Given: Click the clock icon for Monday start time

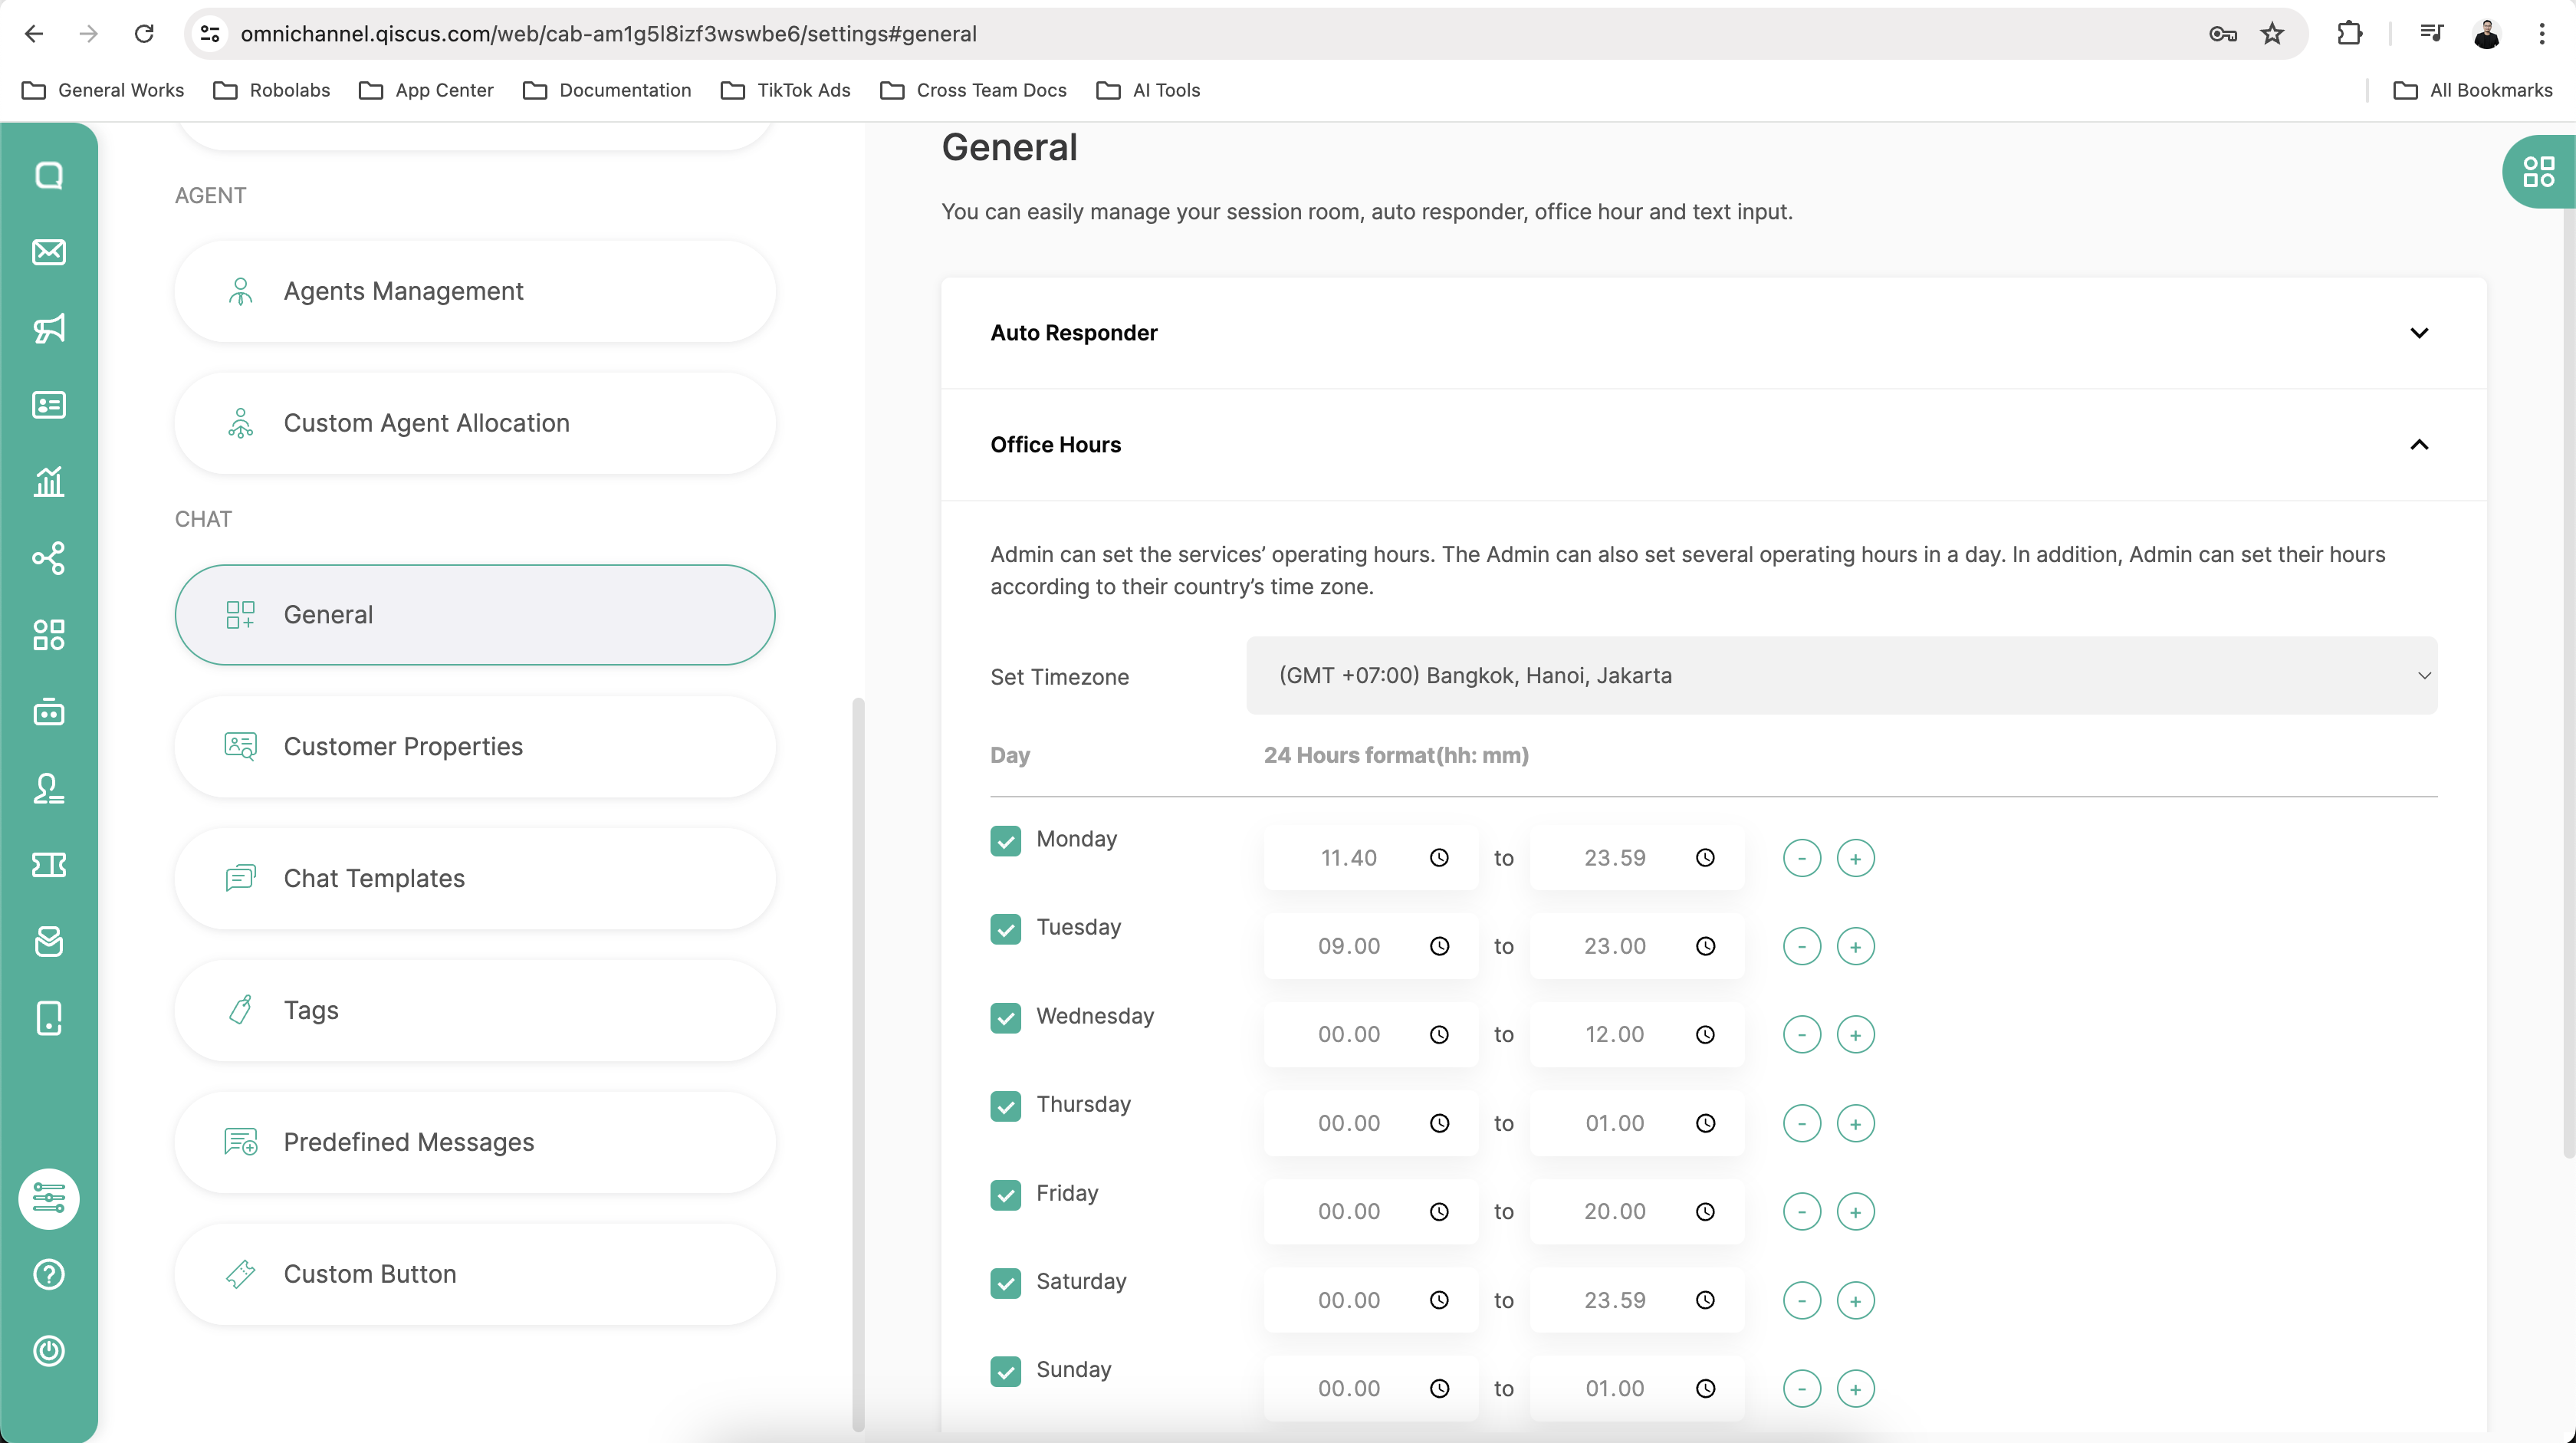Looking at the screenshot, I should click(1439, 858).
